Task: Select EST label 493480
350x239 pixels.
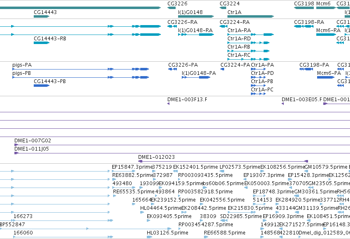Action: 122,183
